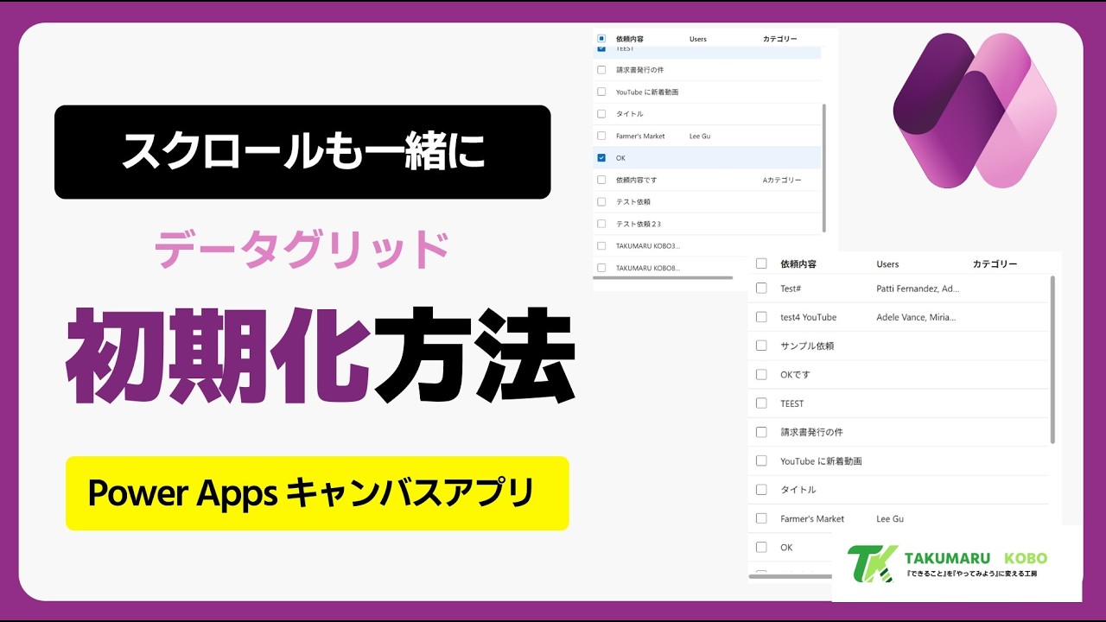
Task: Click the partially-selected select-all header checkbox
Action: [601, 39]
